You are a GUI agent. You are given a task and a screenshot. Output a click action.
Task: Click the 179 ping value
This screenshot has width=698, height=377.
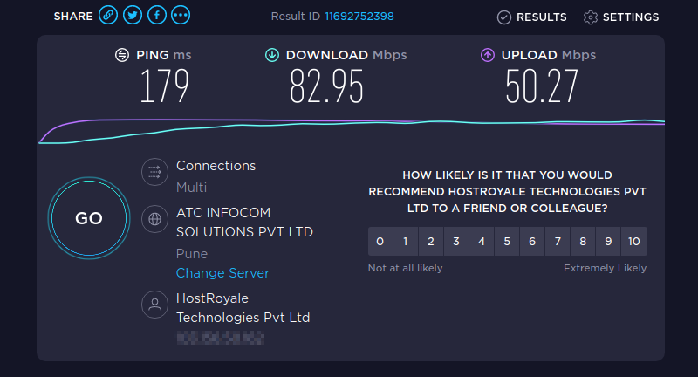pyautogui.click(x=165, y=86)
